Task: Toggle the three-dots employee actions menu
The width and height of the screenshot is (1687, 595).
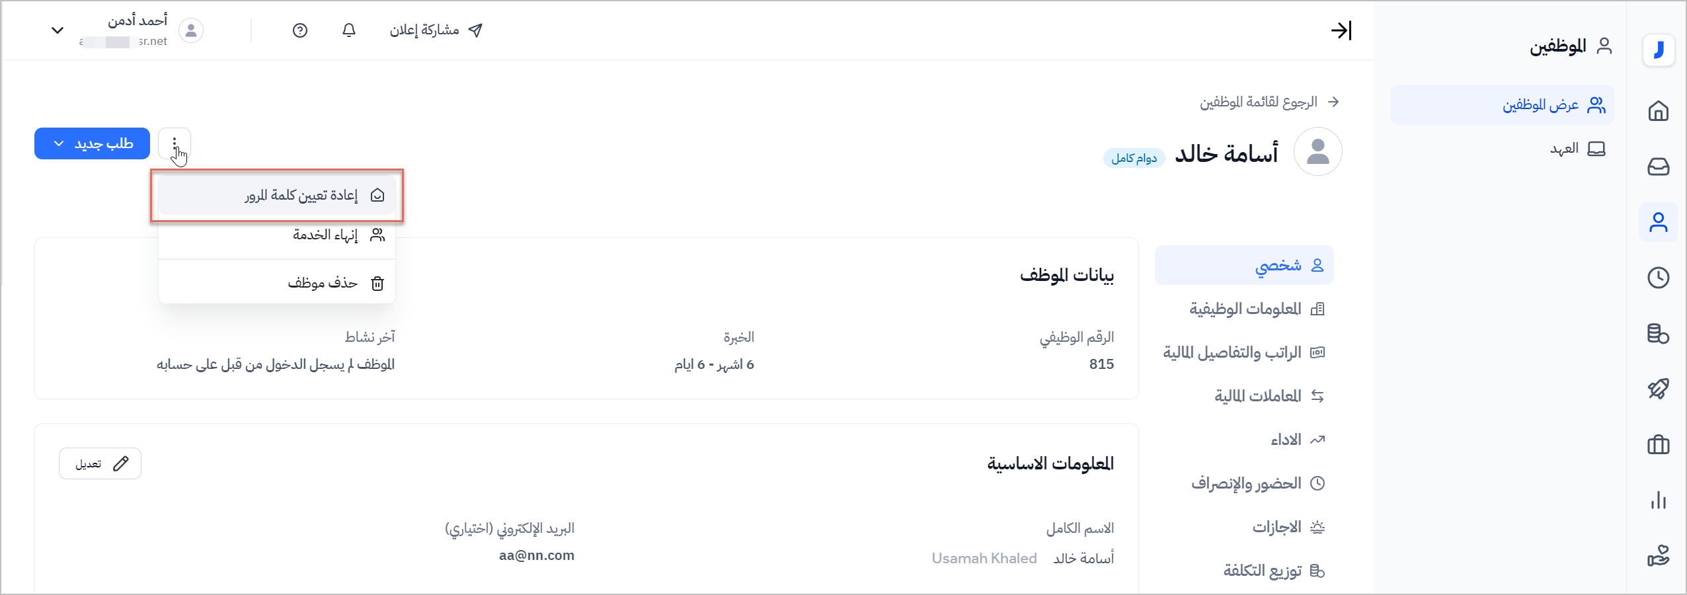Action: [x=175, y=143]
